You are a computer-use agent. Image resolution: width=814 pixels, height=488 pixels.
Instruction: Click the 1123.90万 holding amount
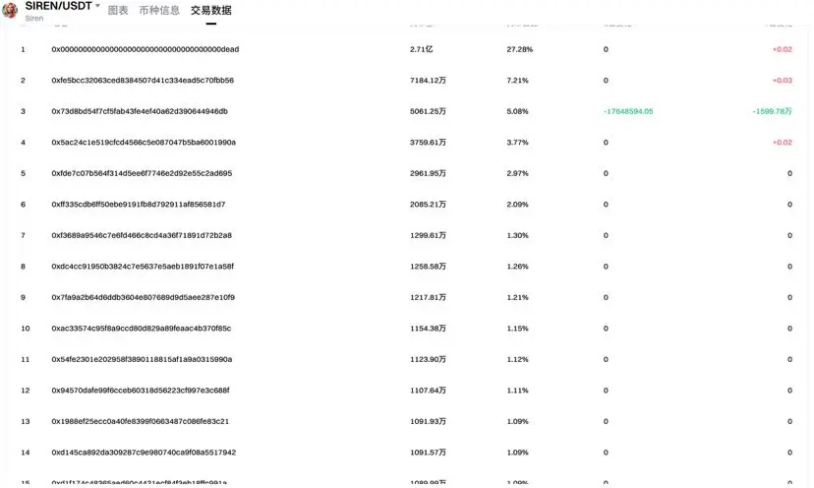coord(428,359)
